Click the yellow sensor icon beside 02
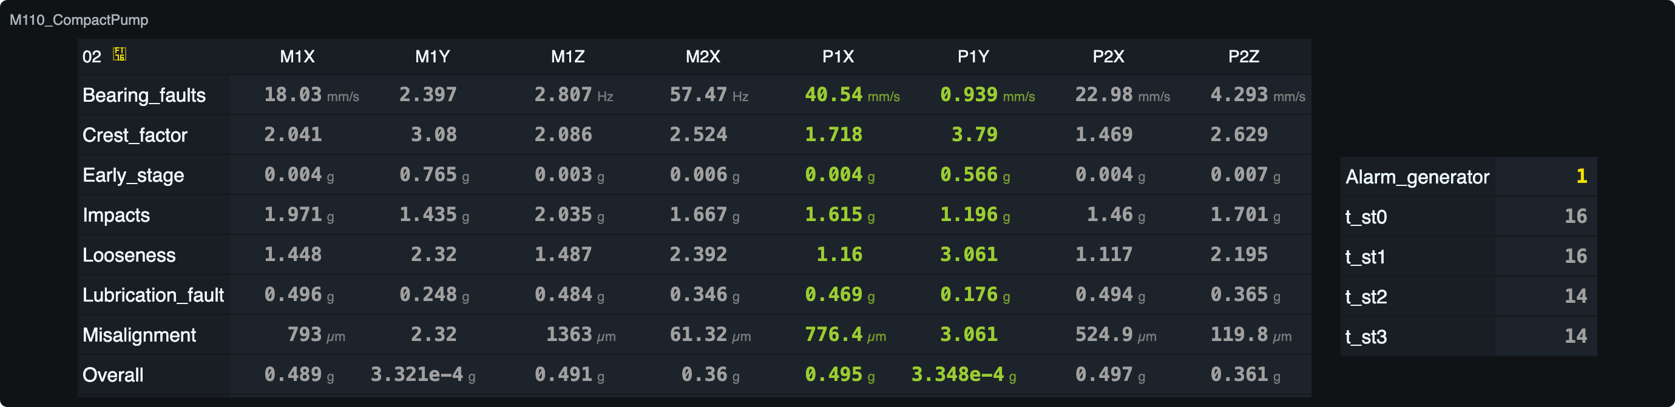Viewport: 1675px width, 407px height. [x=119, y=55]
